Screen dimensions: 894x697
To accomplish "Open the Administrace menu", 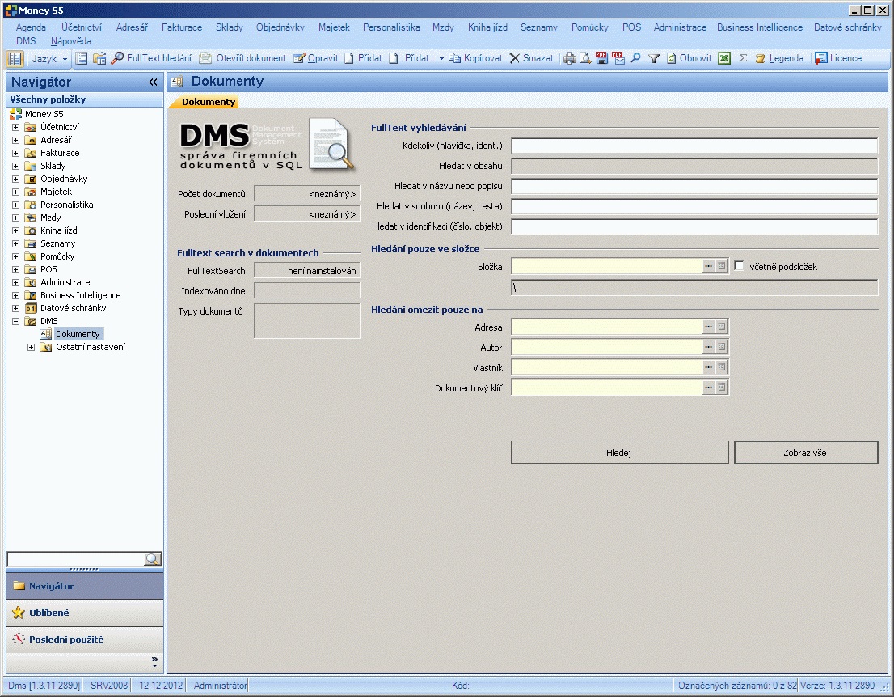I will [x=680, y=27].
